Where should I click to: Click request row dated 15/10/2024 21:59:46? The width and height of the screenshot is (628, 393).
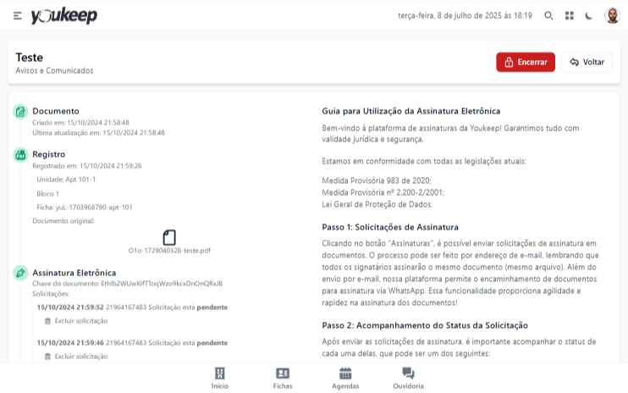(x=132, y=343)
